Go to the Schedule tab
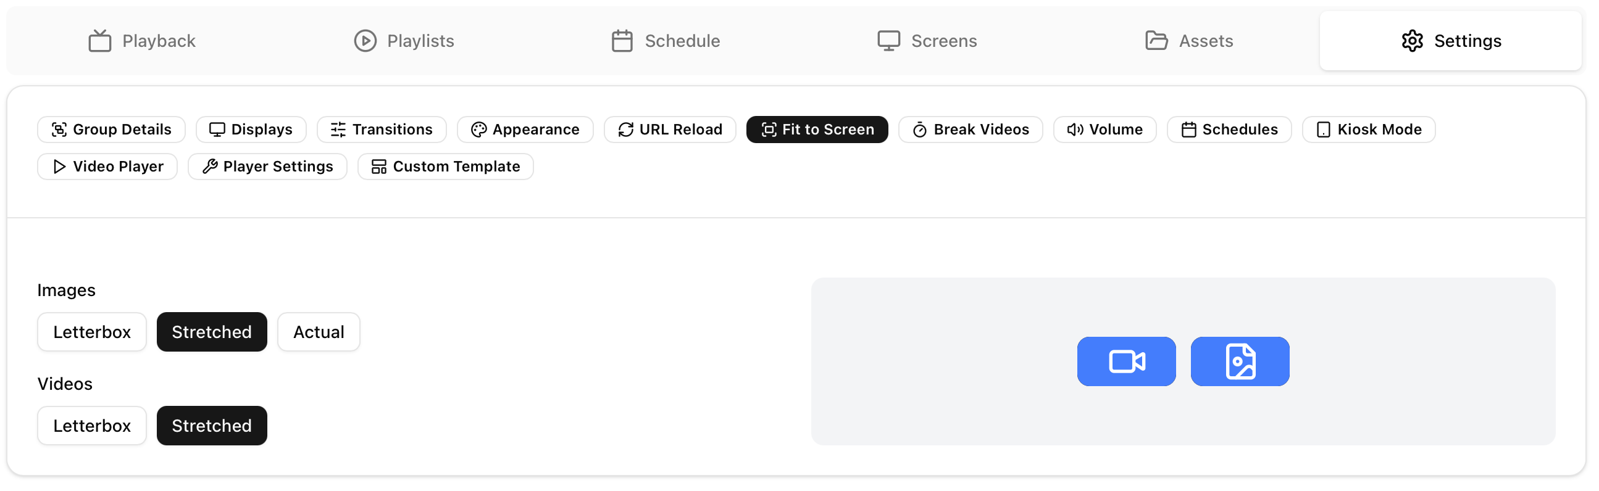This screenshot has width=1599, height=491. click(666, 41)
